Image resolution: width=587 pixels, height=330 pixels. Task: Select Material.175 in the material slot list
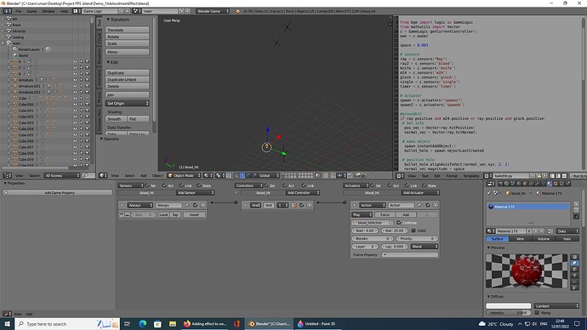527,207
